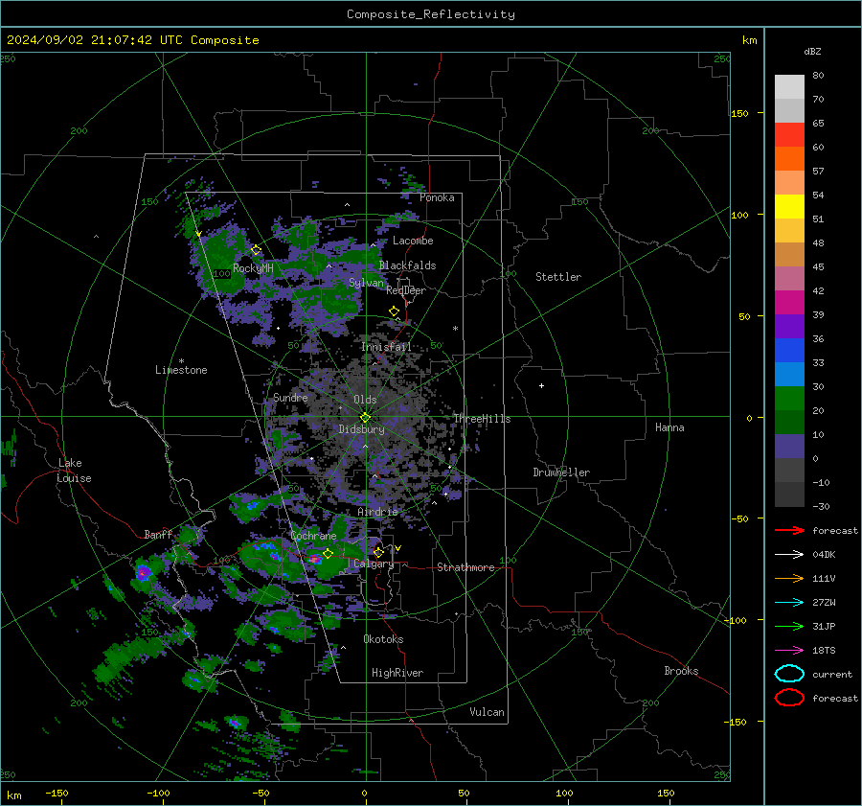Pick the magenta swatch in dBZ legend

pos(789,303)
